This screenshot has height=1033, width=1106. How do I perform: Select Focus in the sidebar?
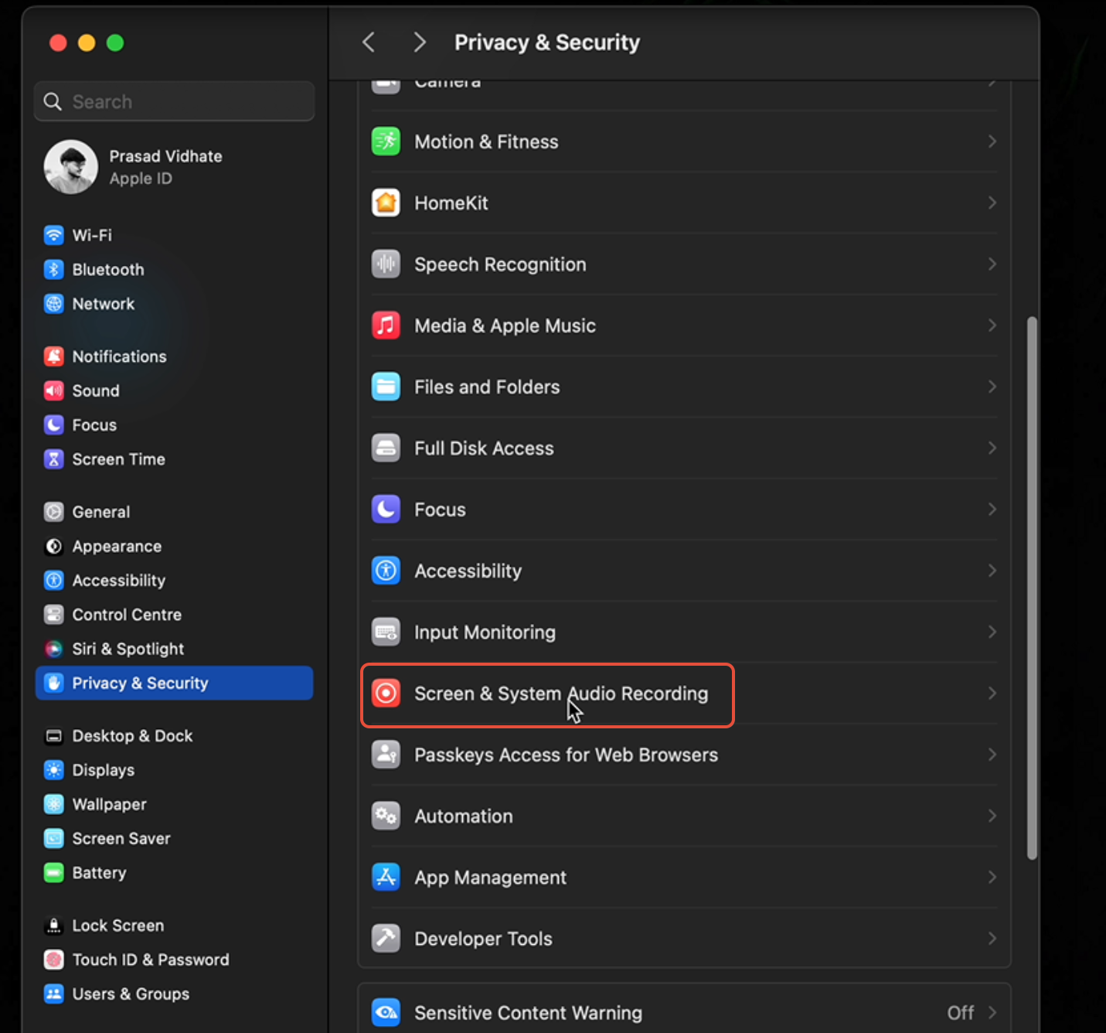click(x=174, y=425)
